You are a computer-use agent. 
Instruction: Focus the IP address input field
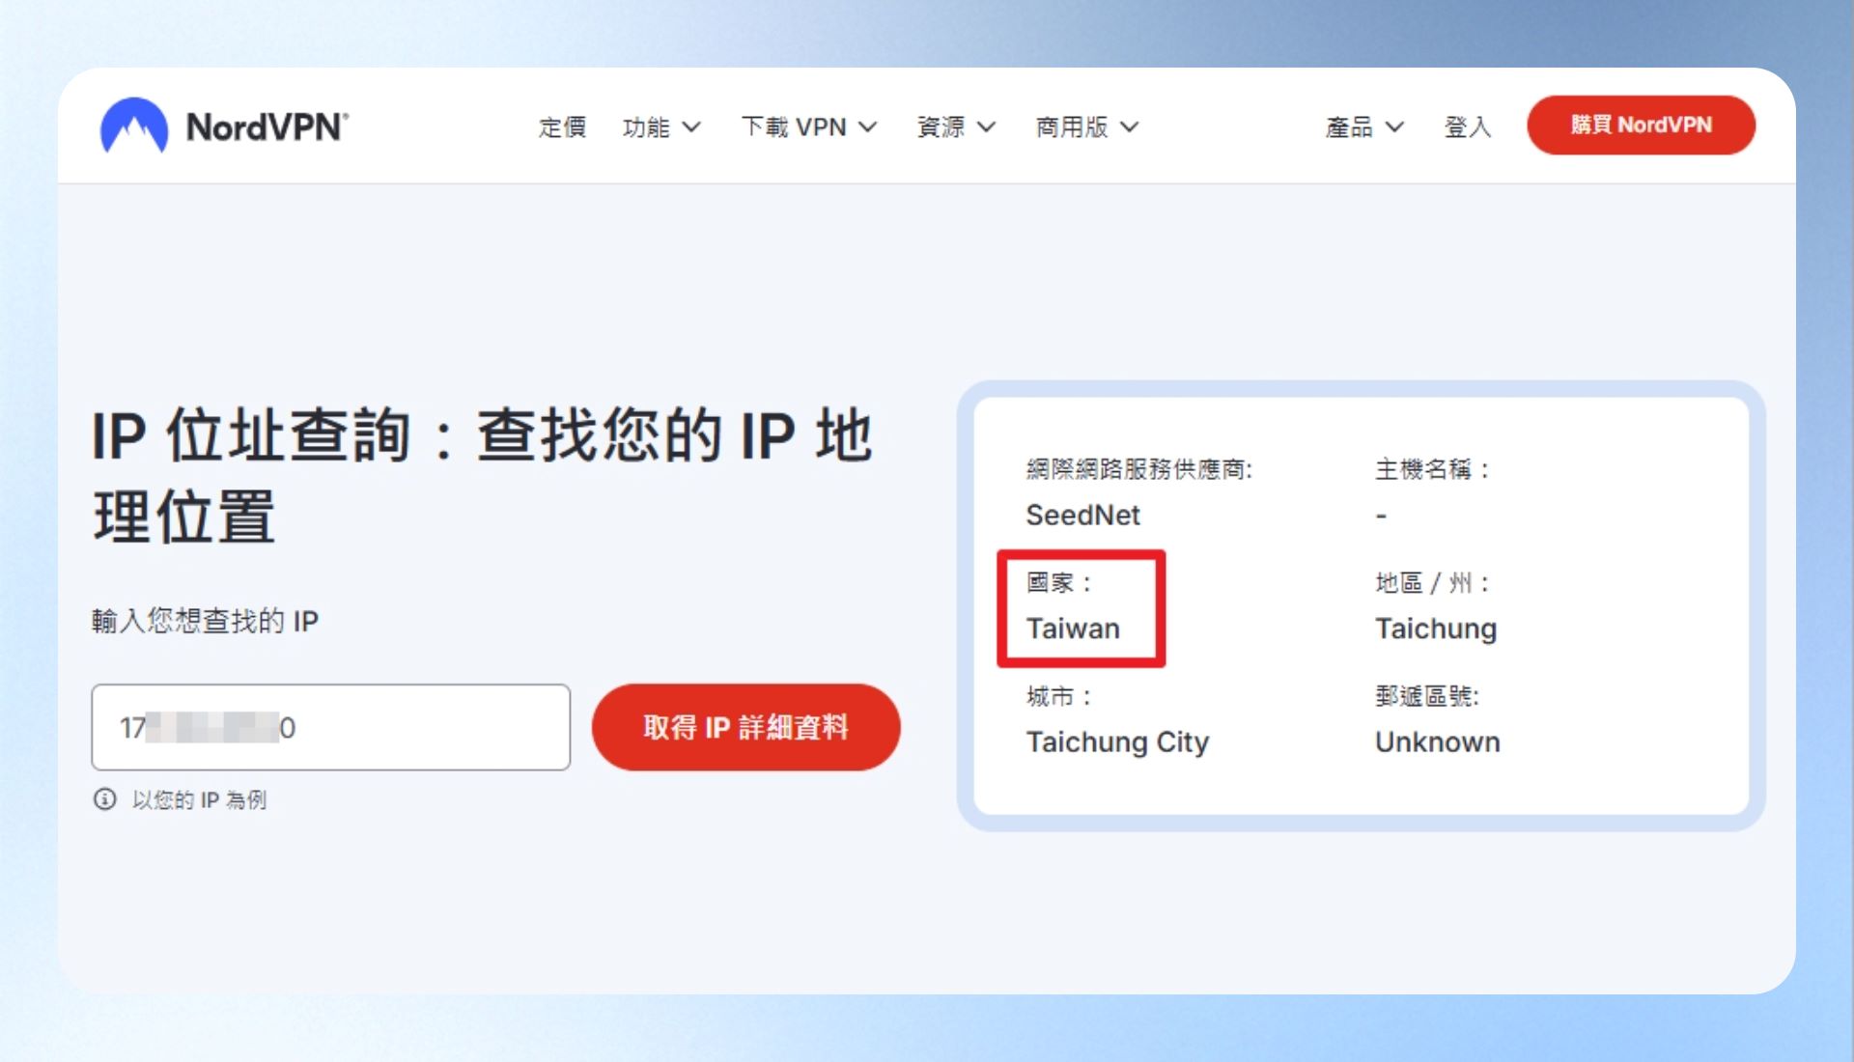(x=331, y=727)
